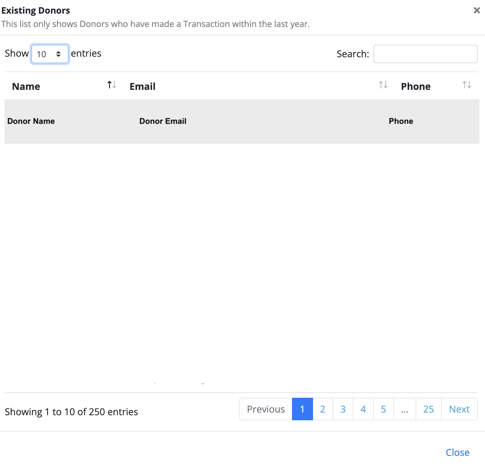
Task: Click the Name column header
Action: click(26, 86)
